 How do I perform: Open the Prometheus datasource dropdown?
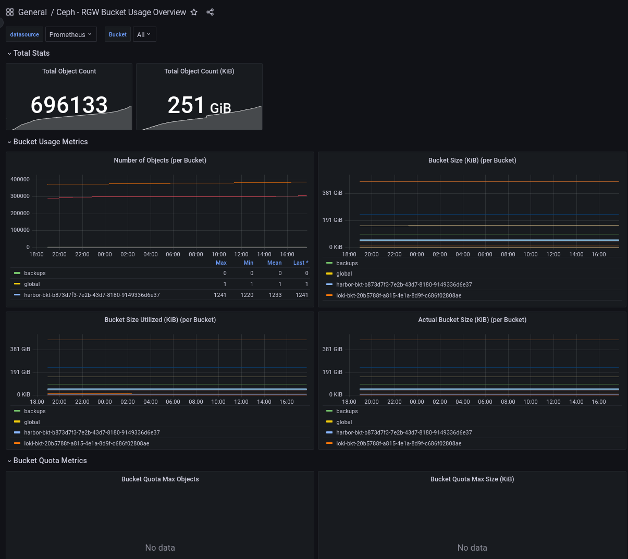point(71,34)
